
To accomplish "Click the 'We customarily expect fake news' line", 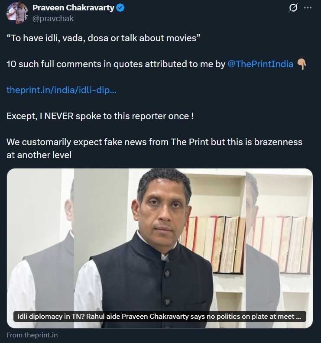I will click(154, 142).
